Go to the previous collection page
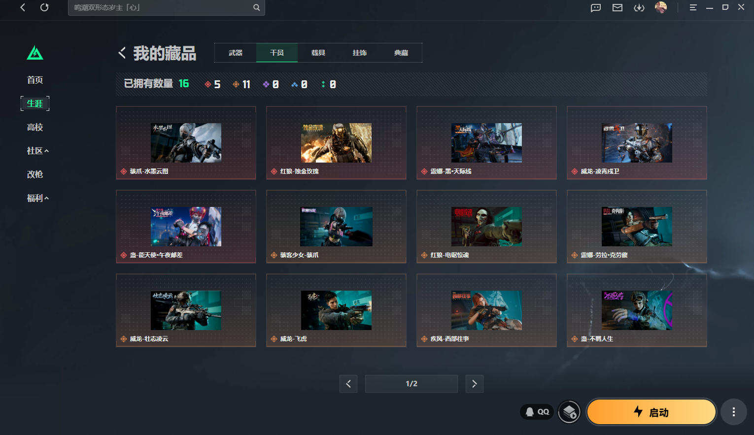This screenshot has height=435, width=754. click(348, 384)
